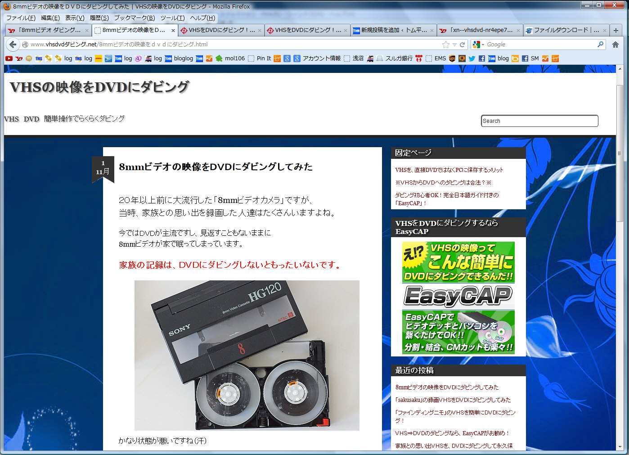Open link VHSを、直接DVDではなくPCに保存するメリット

click(x=449, y=170)
